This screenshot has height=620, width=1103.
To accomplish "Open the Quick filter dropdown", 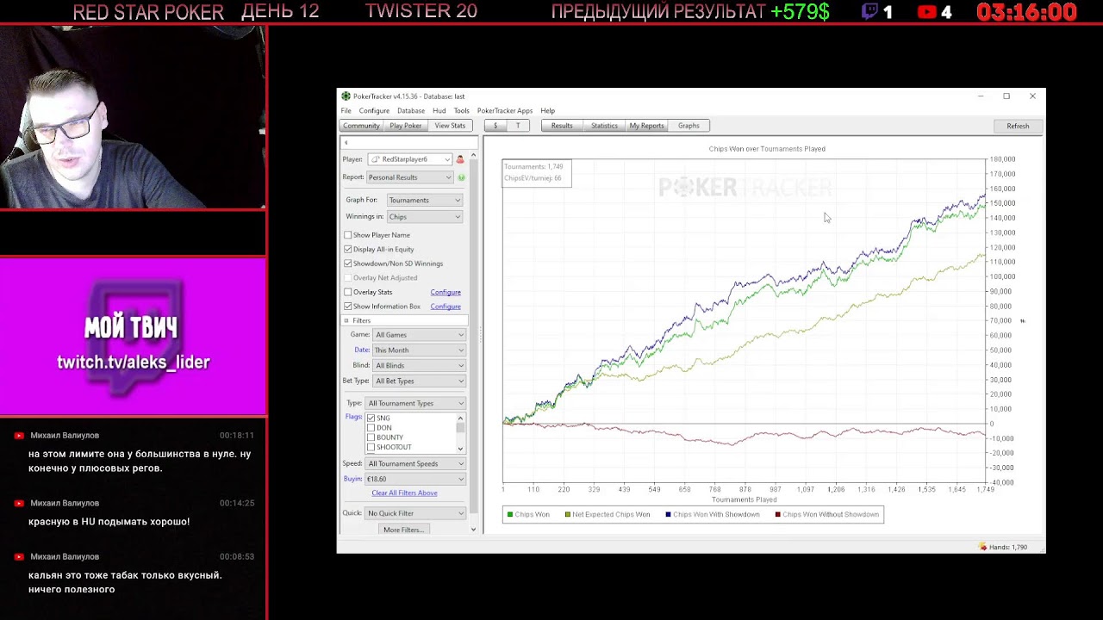I will pos(416,513).
